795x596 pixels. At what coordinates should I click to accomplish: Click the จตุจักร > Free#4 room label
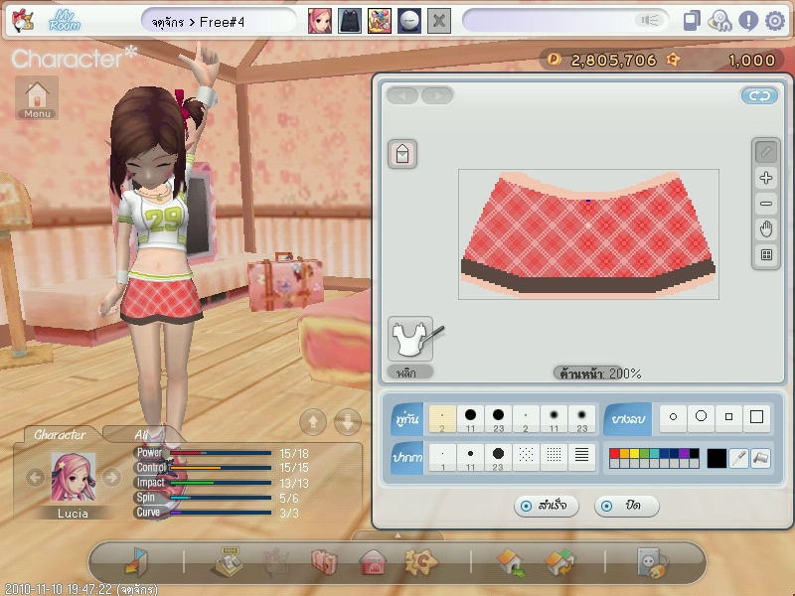[198, 22]
